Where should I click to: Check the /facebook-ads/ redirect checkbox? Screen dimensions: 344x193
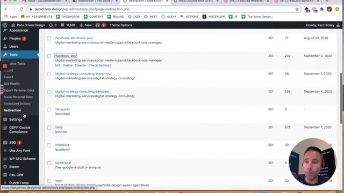[49, 56]
